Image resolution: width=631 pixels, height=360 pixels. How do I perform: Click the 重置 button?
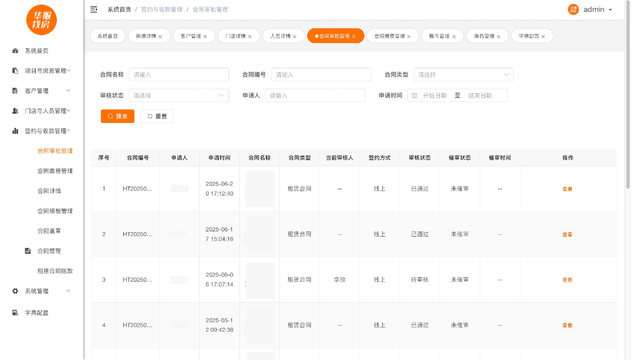pyautogui.click(x=157, y=116)
